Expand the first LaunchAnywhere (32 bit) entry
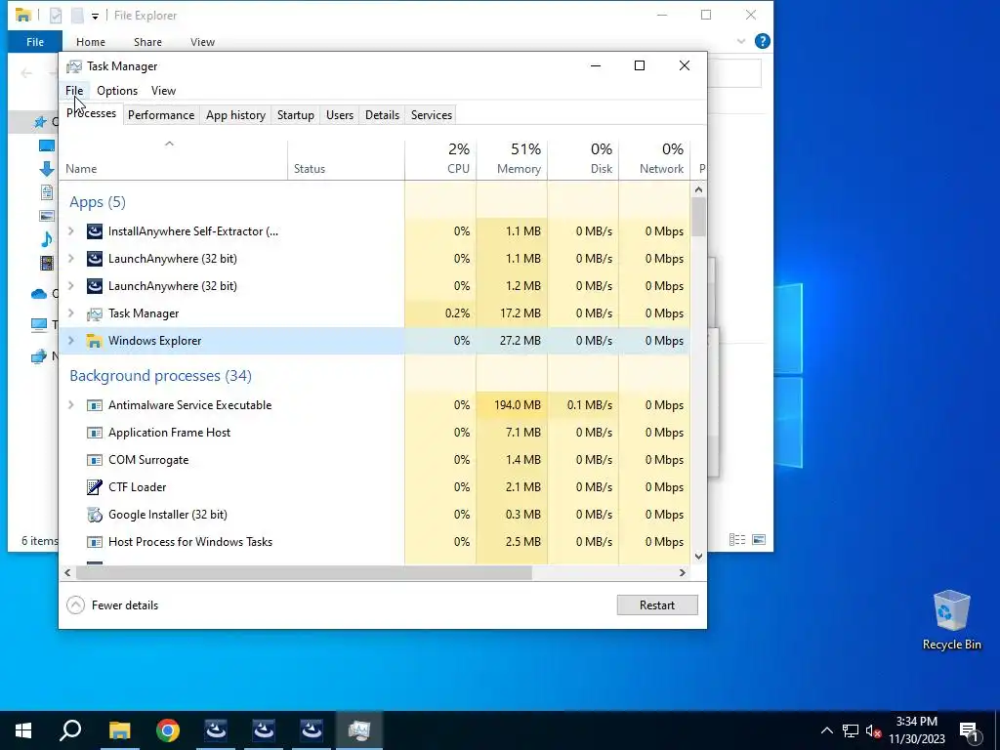 coord(71,258)
